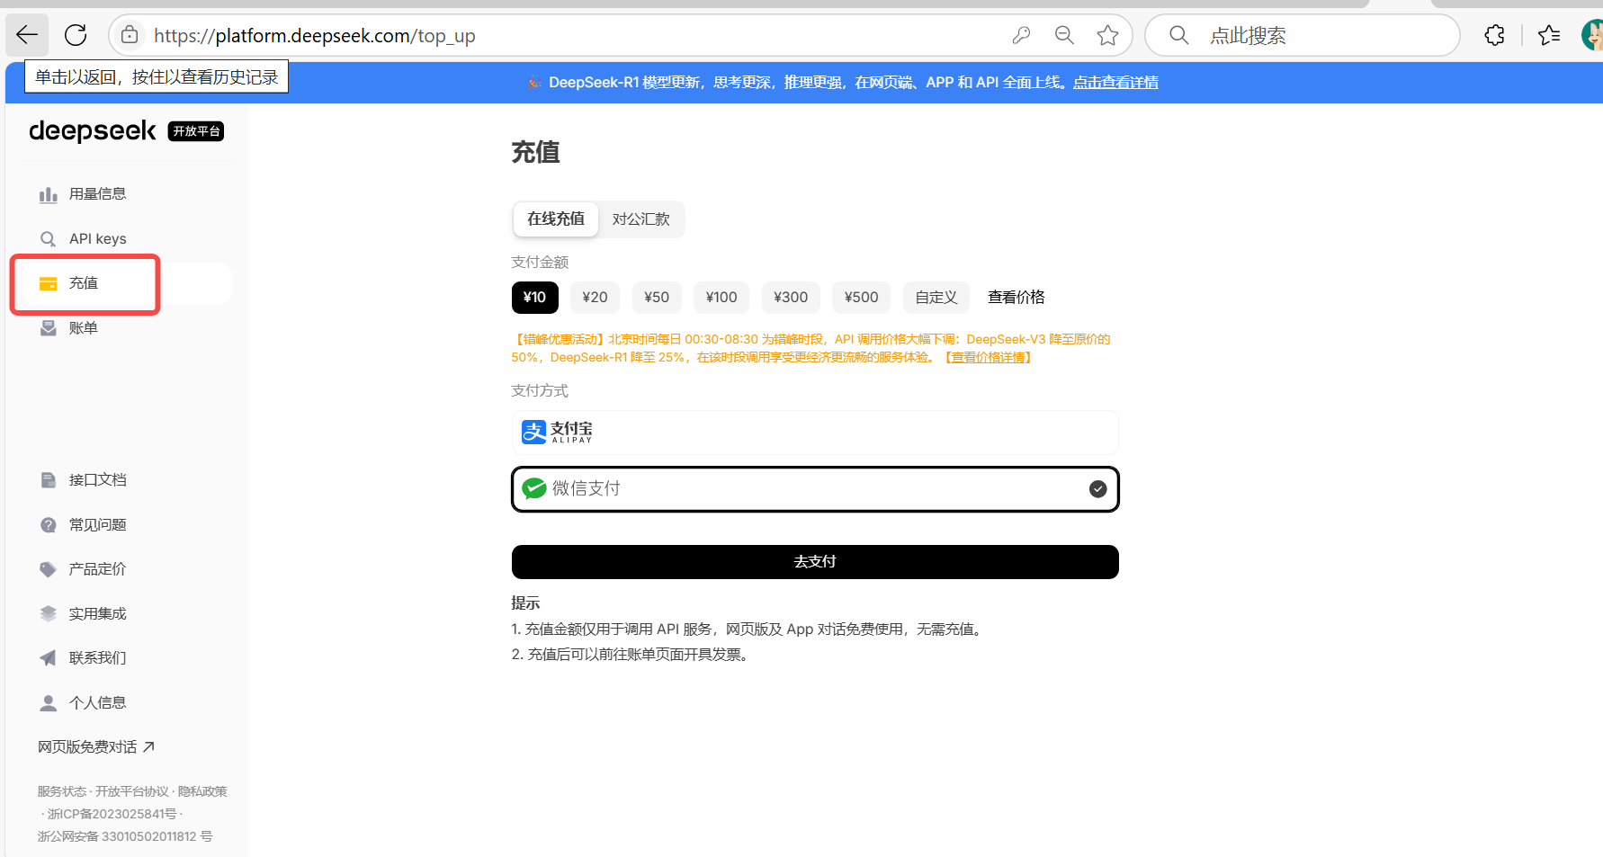Image resolution: width=1603 pixels, height=857 pixels.
Task: Click the API keys magnifier icon
Action: [x=49, y=239]
